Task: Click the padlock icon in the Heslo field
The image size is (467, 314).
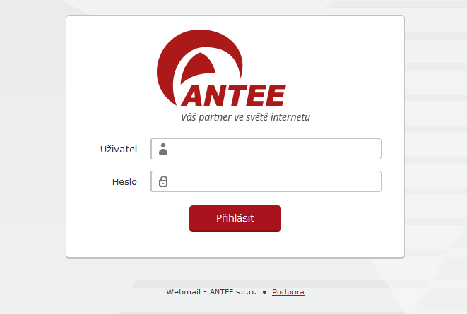Action: click(163, 181)
